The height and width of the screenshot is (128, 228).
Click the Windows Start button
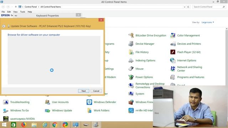4,125
